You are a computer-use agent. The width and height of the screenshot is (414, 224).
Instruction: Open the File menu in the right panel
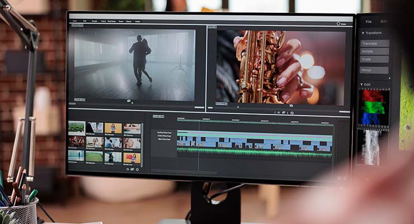369,21
